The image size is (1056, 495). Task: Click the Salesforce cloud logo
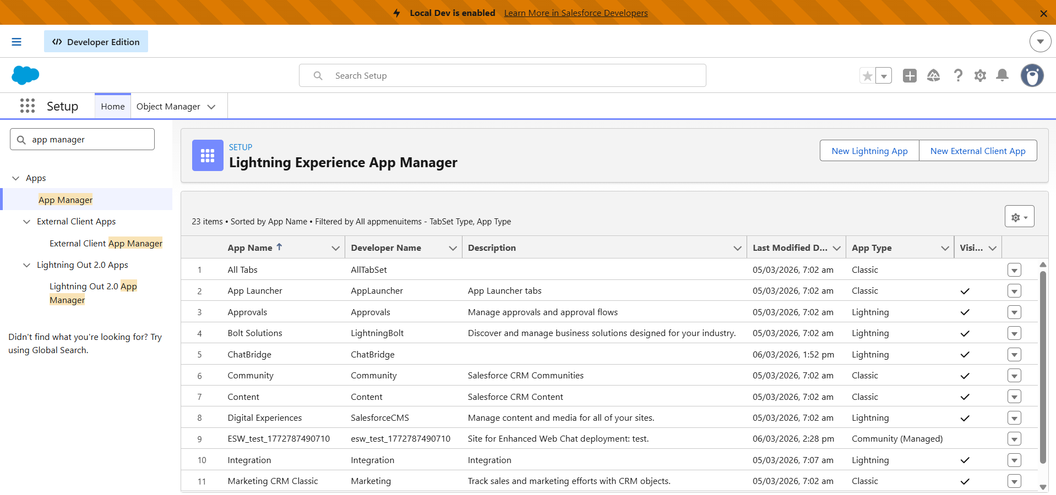point(25,75)
